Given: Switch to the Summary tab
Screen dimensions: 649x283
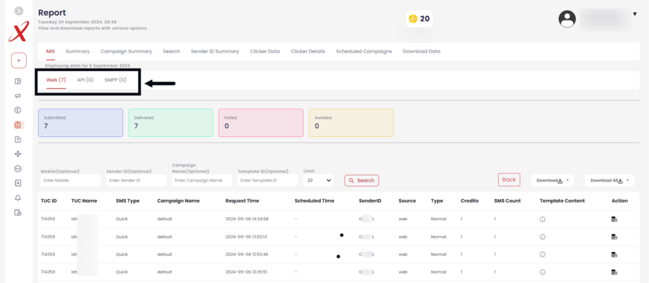Looking at the screenshot, I should click(x=77, y=51).
